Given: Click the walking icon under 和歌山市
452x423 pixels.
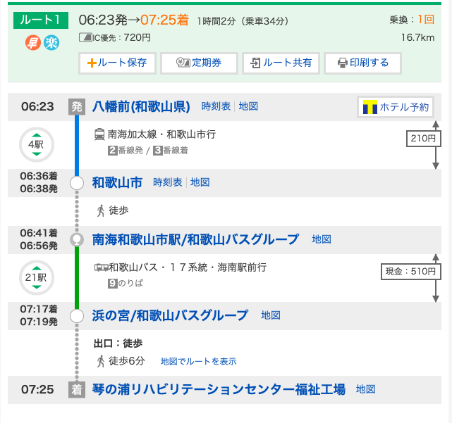Looking at the screenshot, I should coord(101,210).
